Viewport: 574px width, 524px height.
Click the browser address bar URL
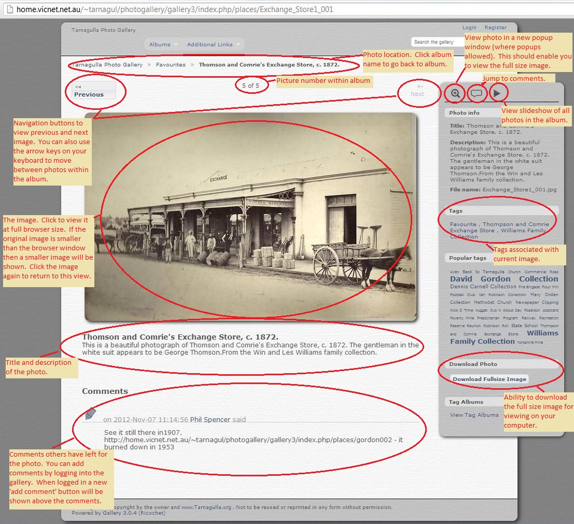pos(175,9)
